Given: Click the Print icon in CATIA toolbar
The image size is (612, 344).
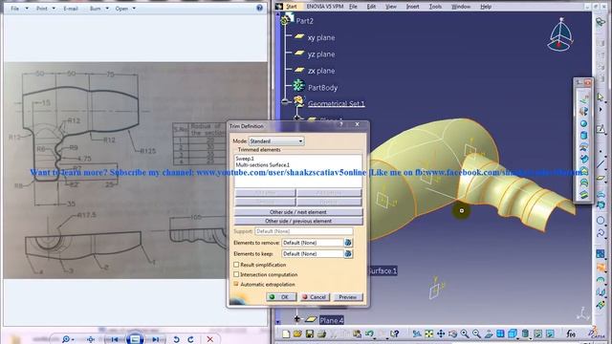Looking at the screenshot, I should pos(321,333).
